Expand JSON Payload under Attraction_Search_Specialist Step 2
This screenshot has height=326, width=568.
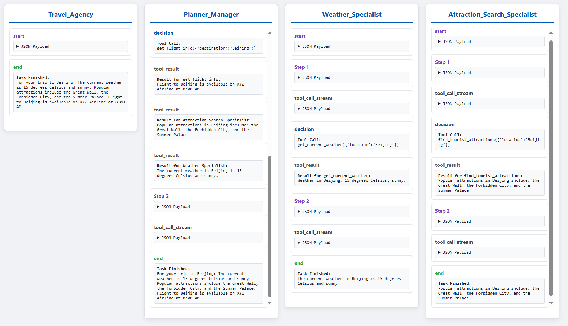[490, 221]
